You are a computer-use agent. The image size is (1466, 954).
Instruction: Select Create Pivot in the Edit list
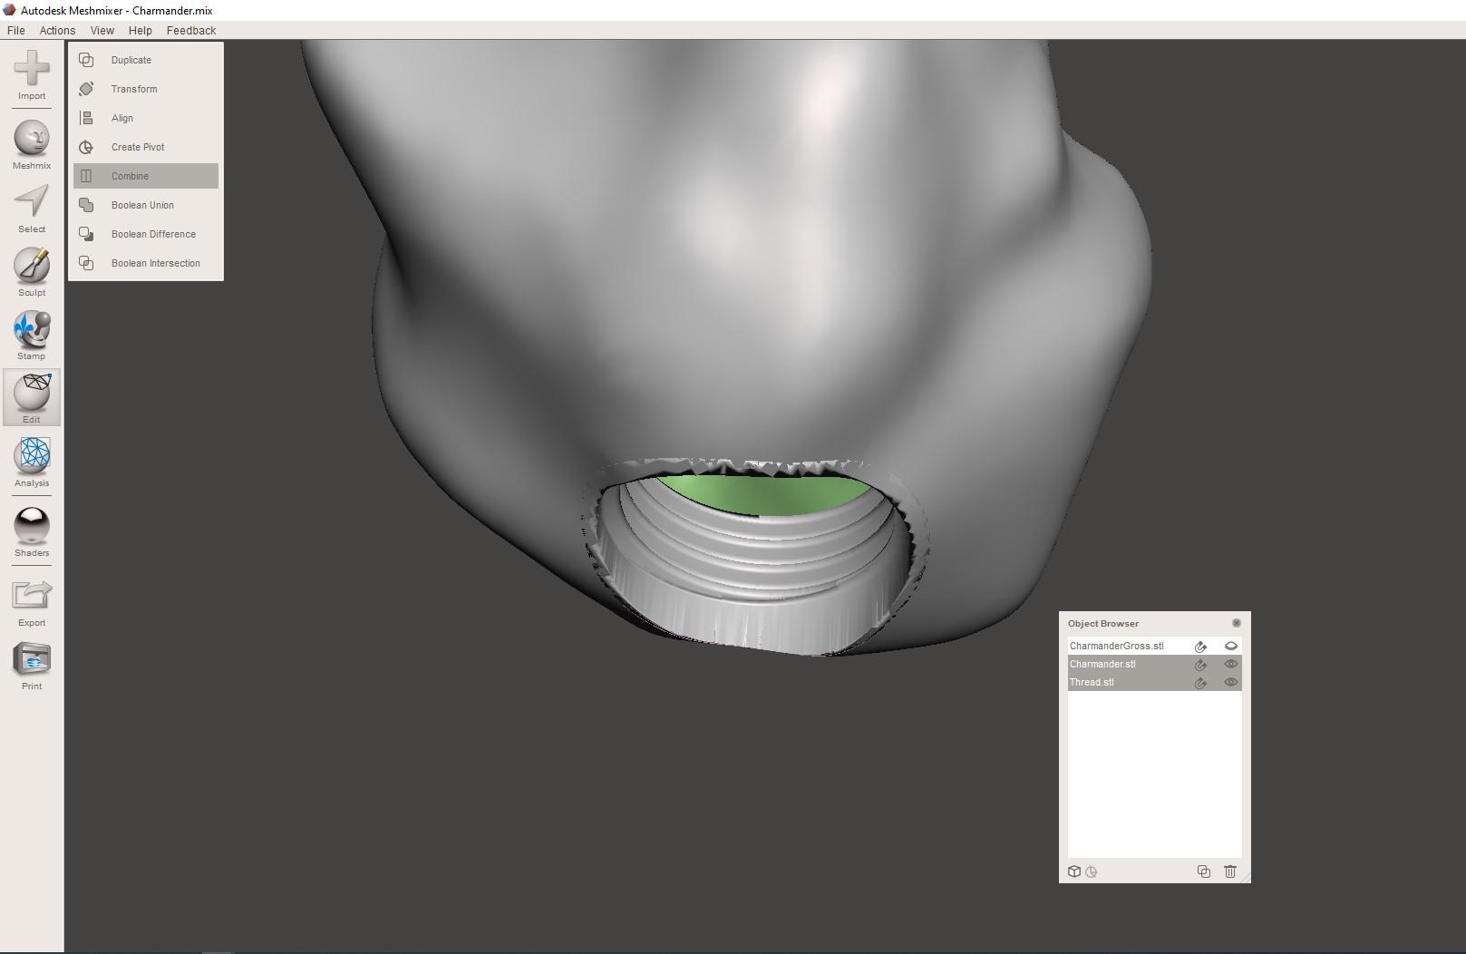pos(146,147)
